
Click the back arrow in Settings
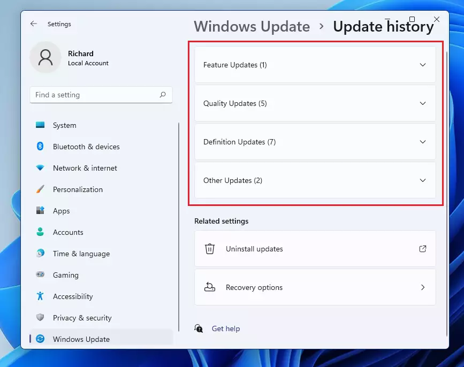(x=34, y=24)
